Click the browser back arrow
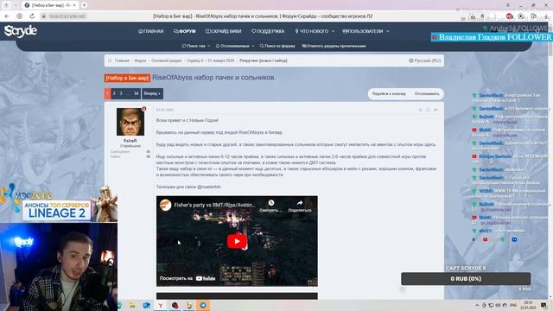The width and height of the screenshot is (553, 311). (x=7, y=16)
